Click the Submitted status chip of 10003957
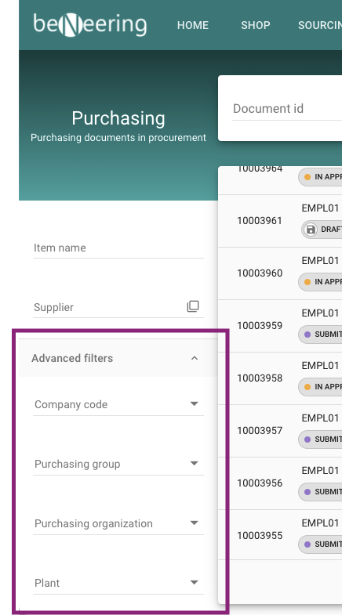This screenshot has width=342, height=615. (320, 440)
